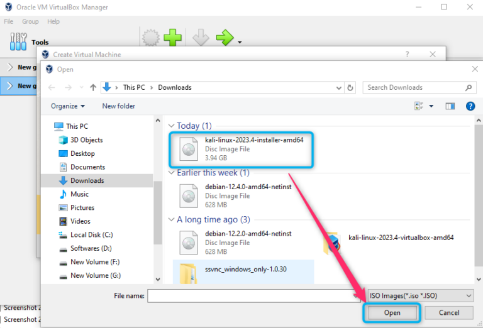Click the green plus Add toolbar icon
The image size is (483, 328).
click(x=172, y=38)
